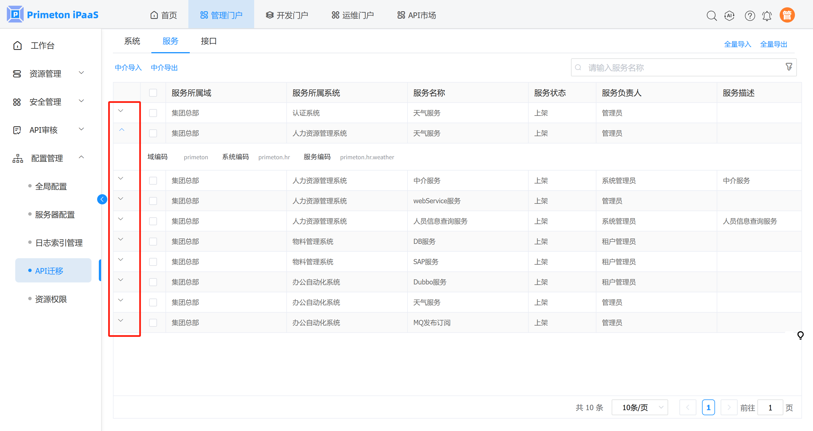The width and height of the screenshot is (813, 431).
Task: Switch to the 接口 tab
Action: 208,41
